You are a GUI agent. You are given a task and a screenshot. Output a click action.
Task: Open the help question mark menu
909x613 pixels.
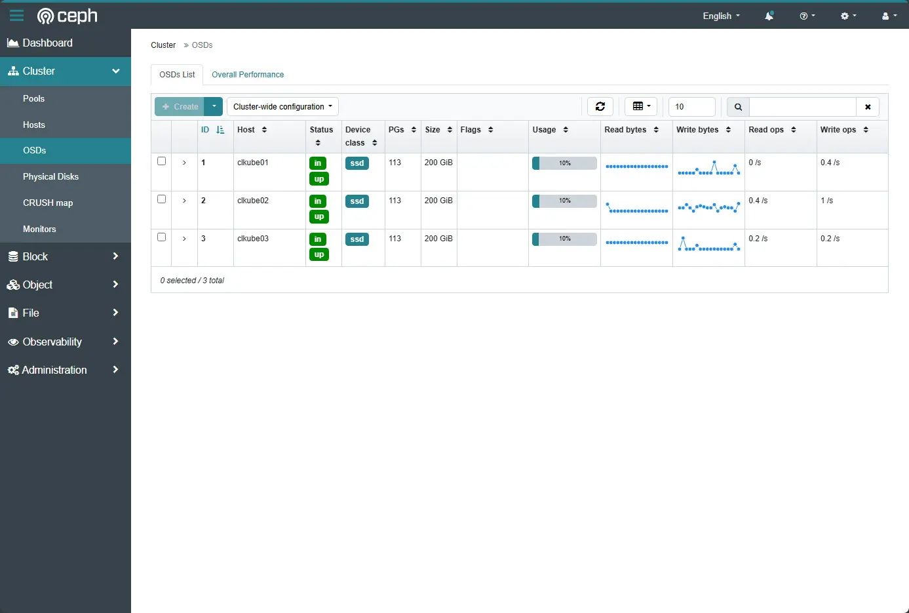click(x=807, y=16)
